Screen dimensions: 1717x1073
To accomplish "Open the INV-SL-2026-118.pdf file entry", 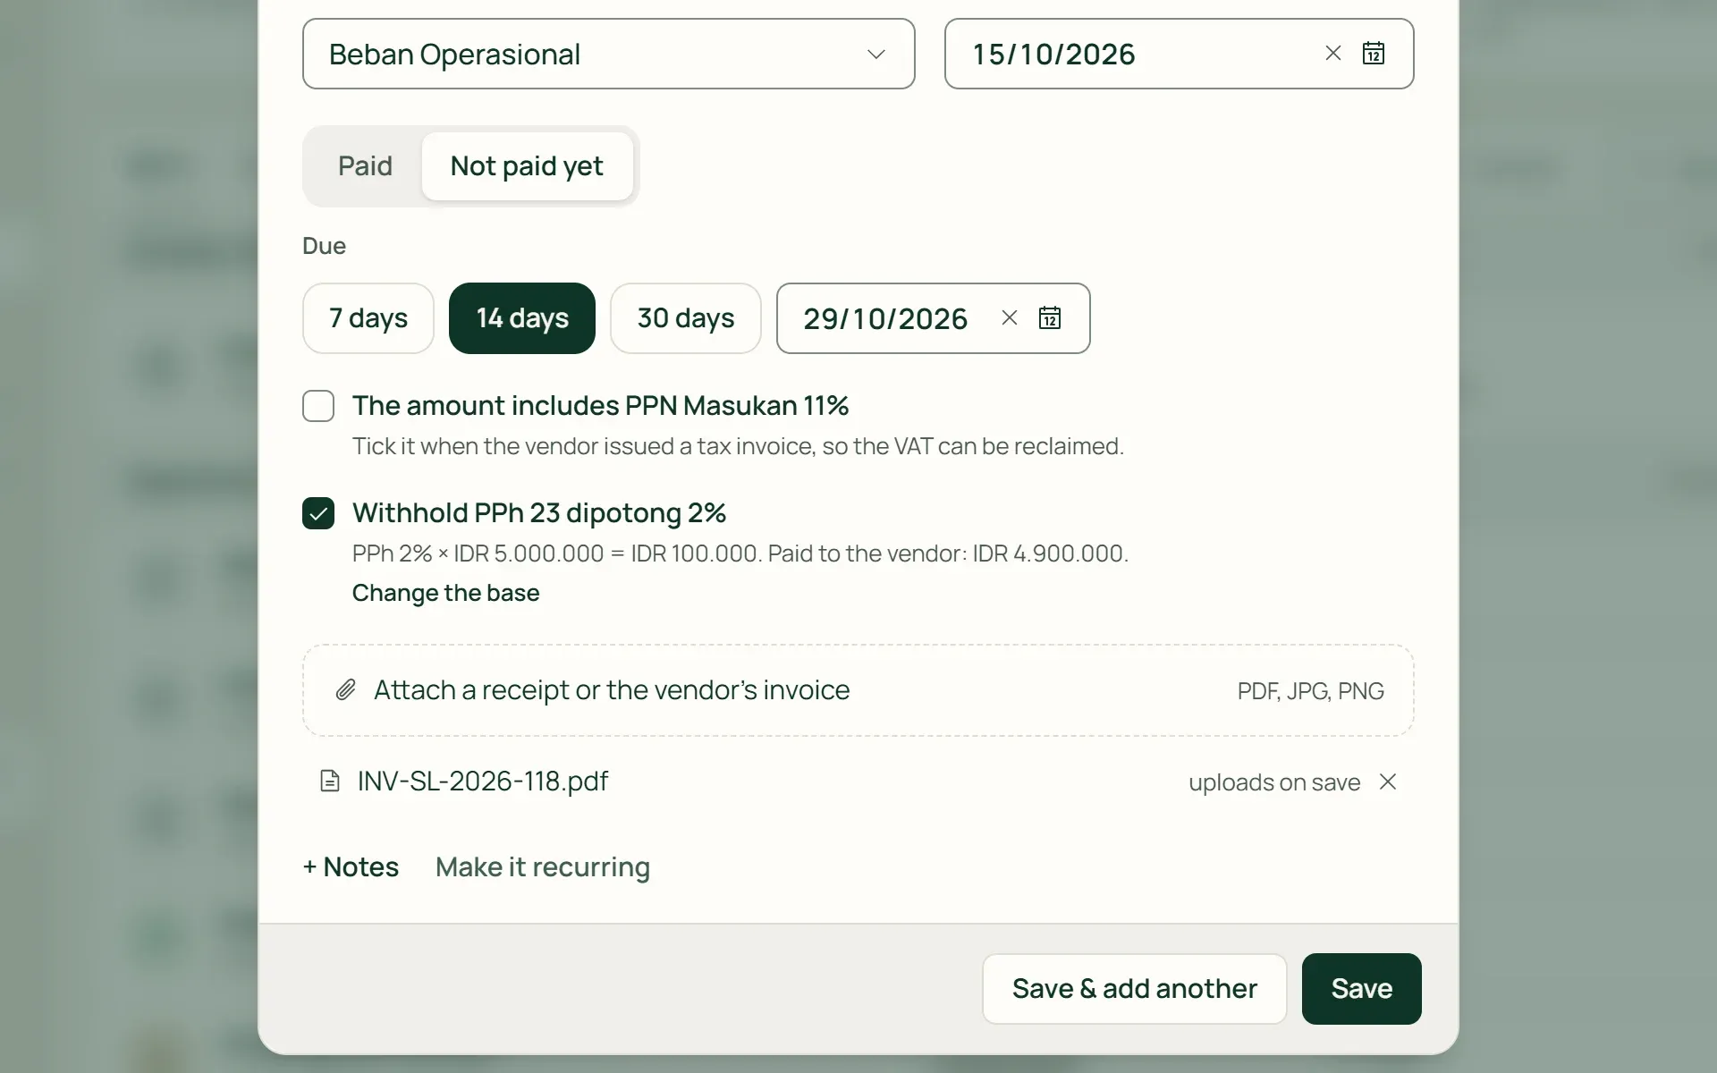I will [x=483, y=782].
